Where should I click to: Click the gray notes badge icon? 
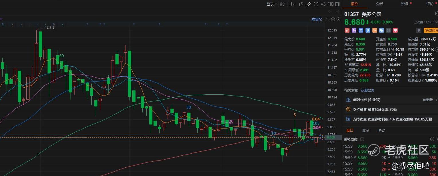coord(388,30)
